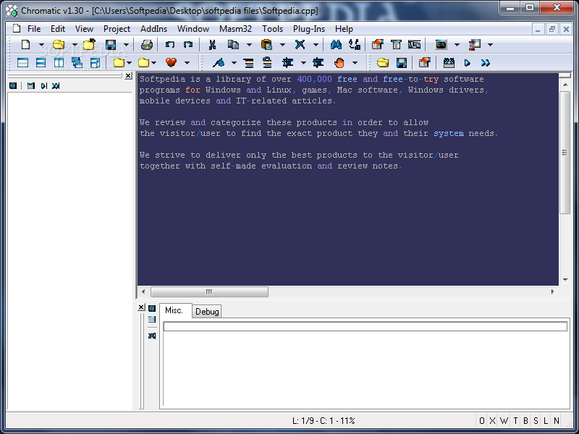The width and height of the screenshot is (579, 434).
Task: Expand the dropdown beside the blue X icon
Action: click(316, 45)
